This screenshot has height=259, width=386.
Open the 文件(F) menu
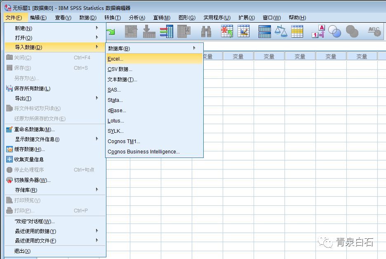[14, 17]
